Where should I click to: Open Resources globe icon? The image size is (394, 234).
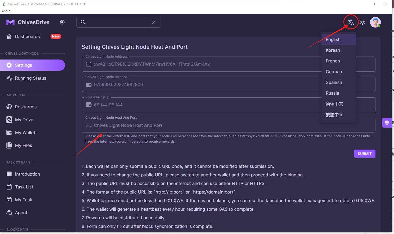pyautogui.click(x=9, y=107)
